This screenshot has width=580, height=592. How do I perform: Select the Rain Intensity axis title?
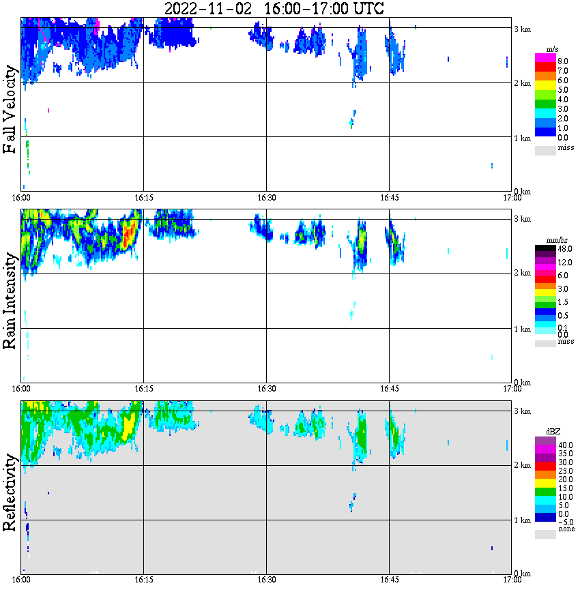pos(10,301)
